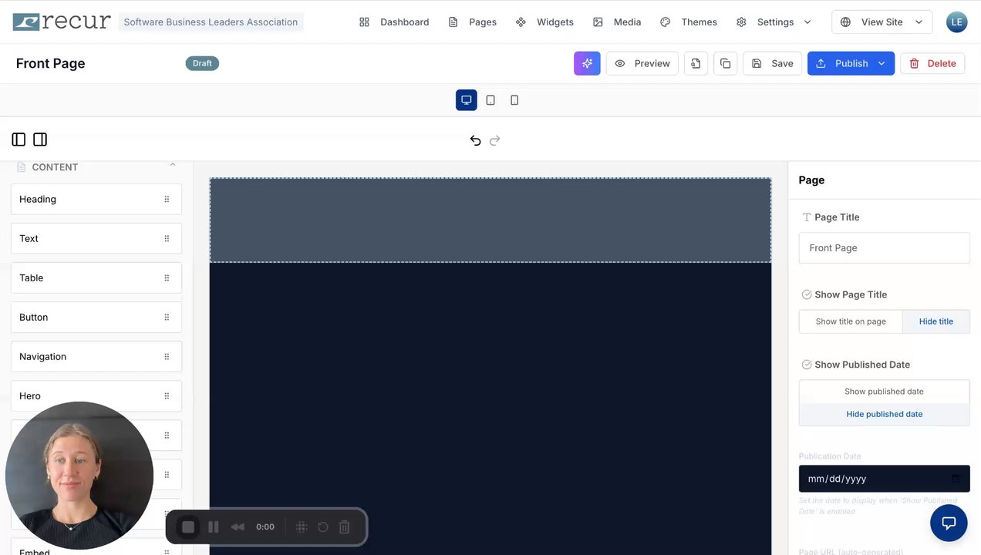
Task: Click the duplicate page icon
Action: 725,63
